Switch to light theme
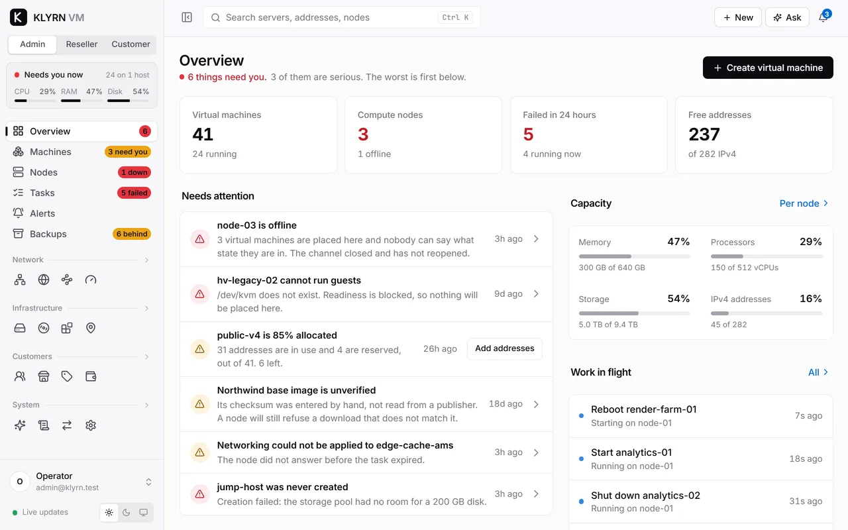The width and height of the screenshot is (848, 530). 109,513
